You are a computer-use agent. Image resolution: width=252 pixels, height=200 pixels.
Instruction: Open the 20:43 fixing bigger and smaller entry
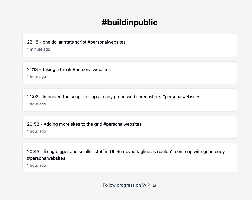coord(130,158)
